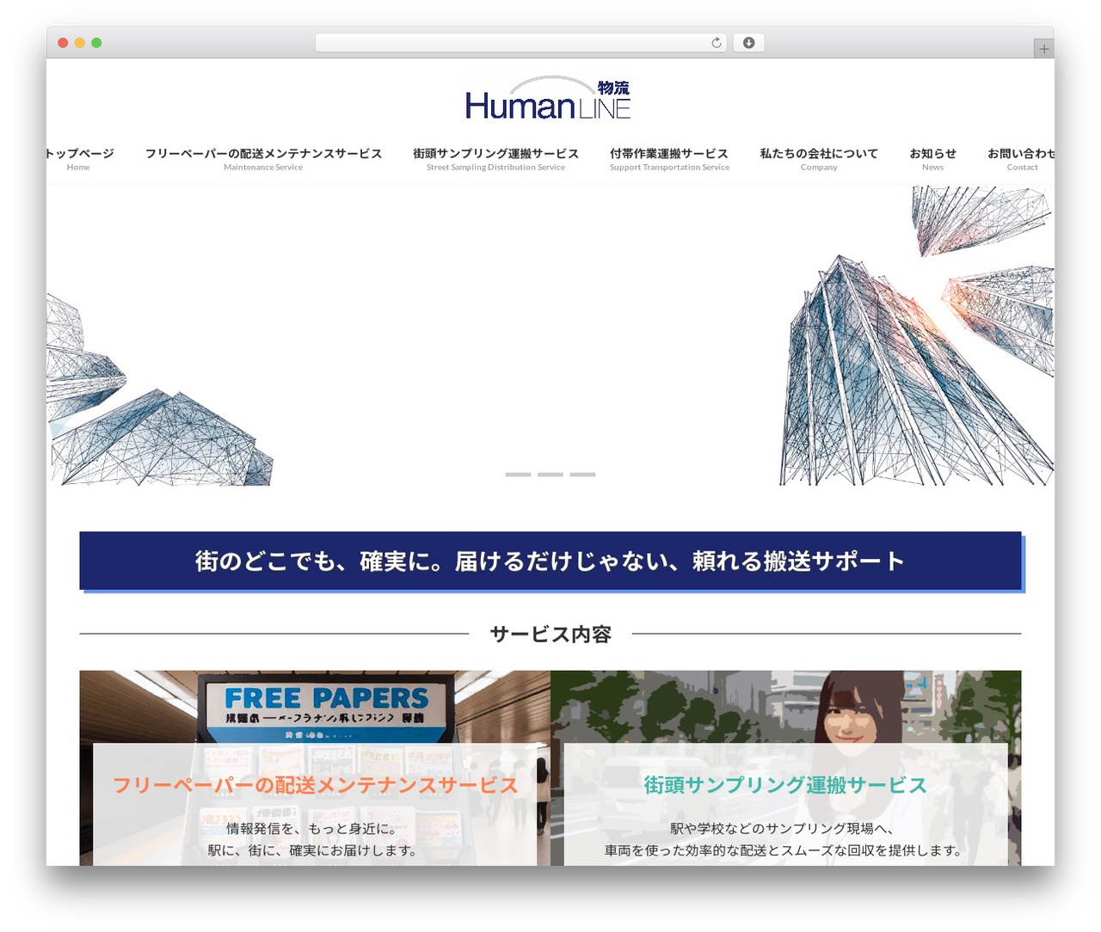The width and height of the screenshot is (1101, 932).
Task: Open the お知らせ News menu item
Action: (x=932, y=159)
